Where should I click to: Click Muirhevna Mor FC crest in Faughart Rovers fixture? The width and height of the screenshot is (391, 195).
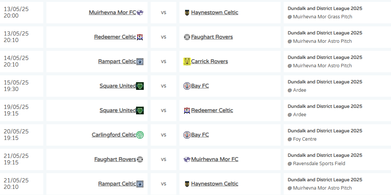coord(187,159)
